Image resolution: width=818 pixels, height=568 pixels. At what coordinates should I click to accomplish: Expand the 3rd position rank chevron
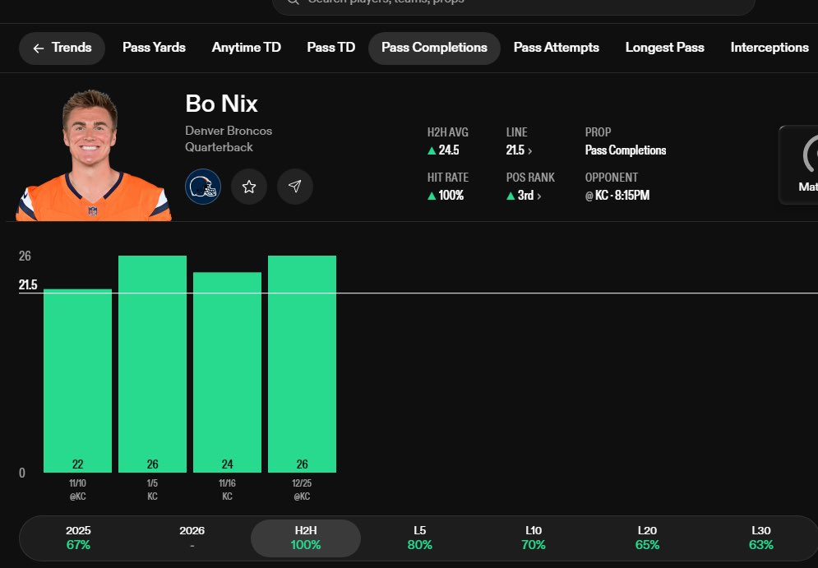[x=539, y=196]
